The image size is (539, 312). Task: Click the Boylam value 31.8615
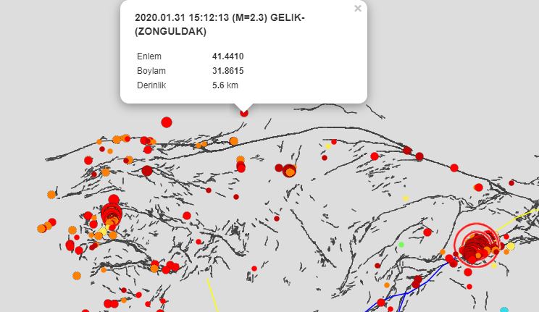click(x=227, y=71)
